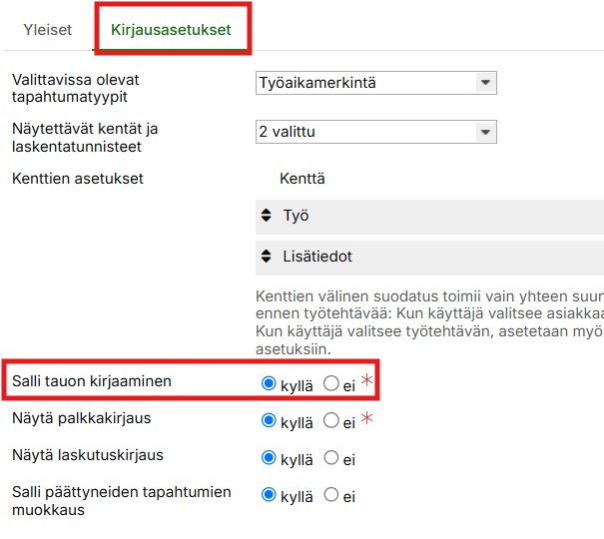
Task: Choose 'ei' for Näytä palkkakirjaus
Action: click(331, 421)
